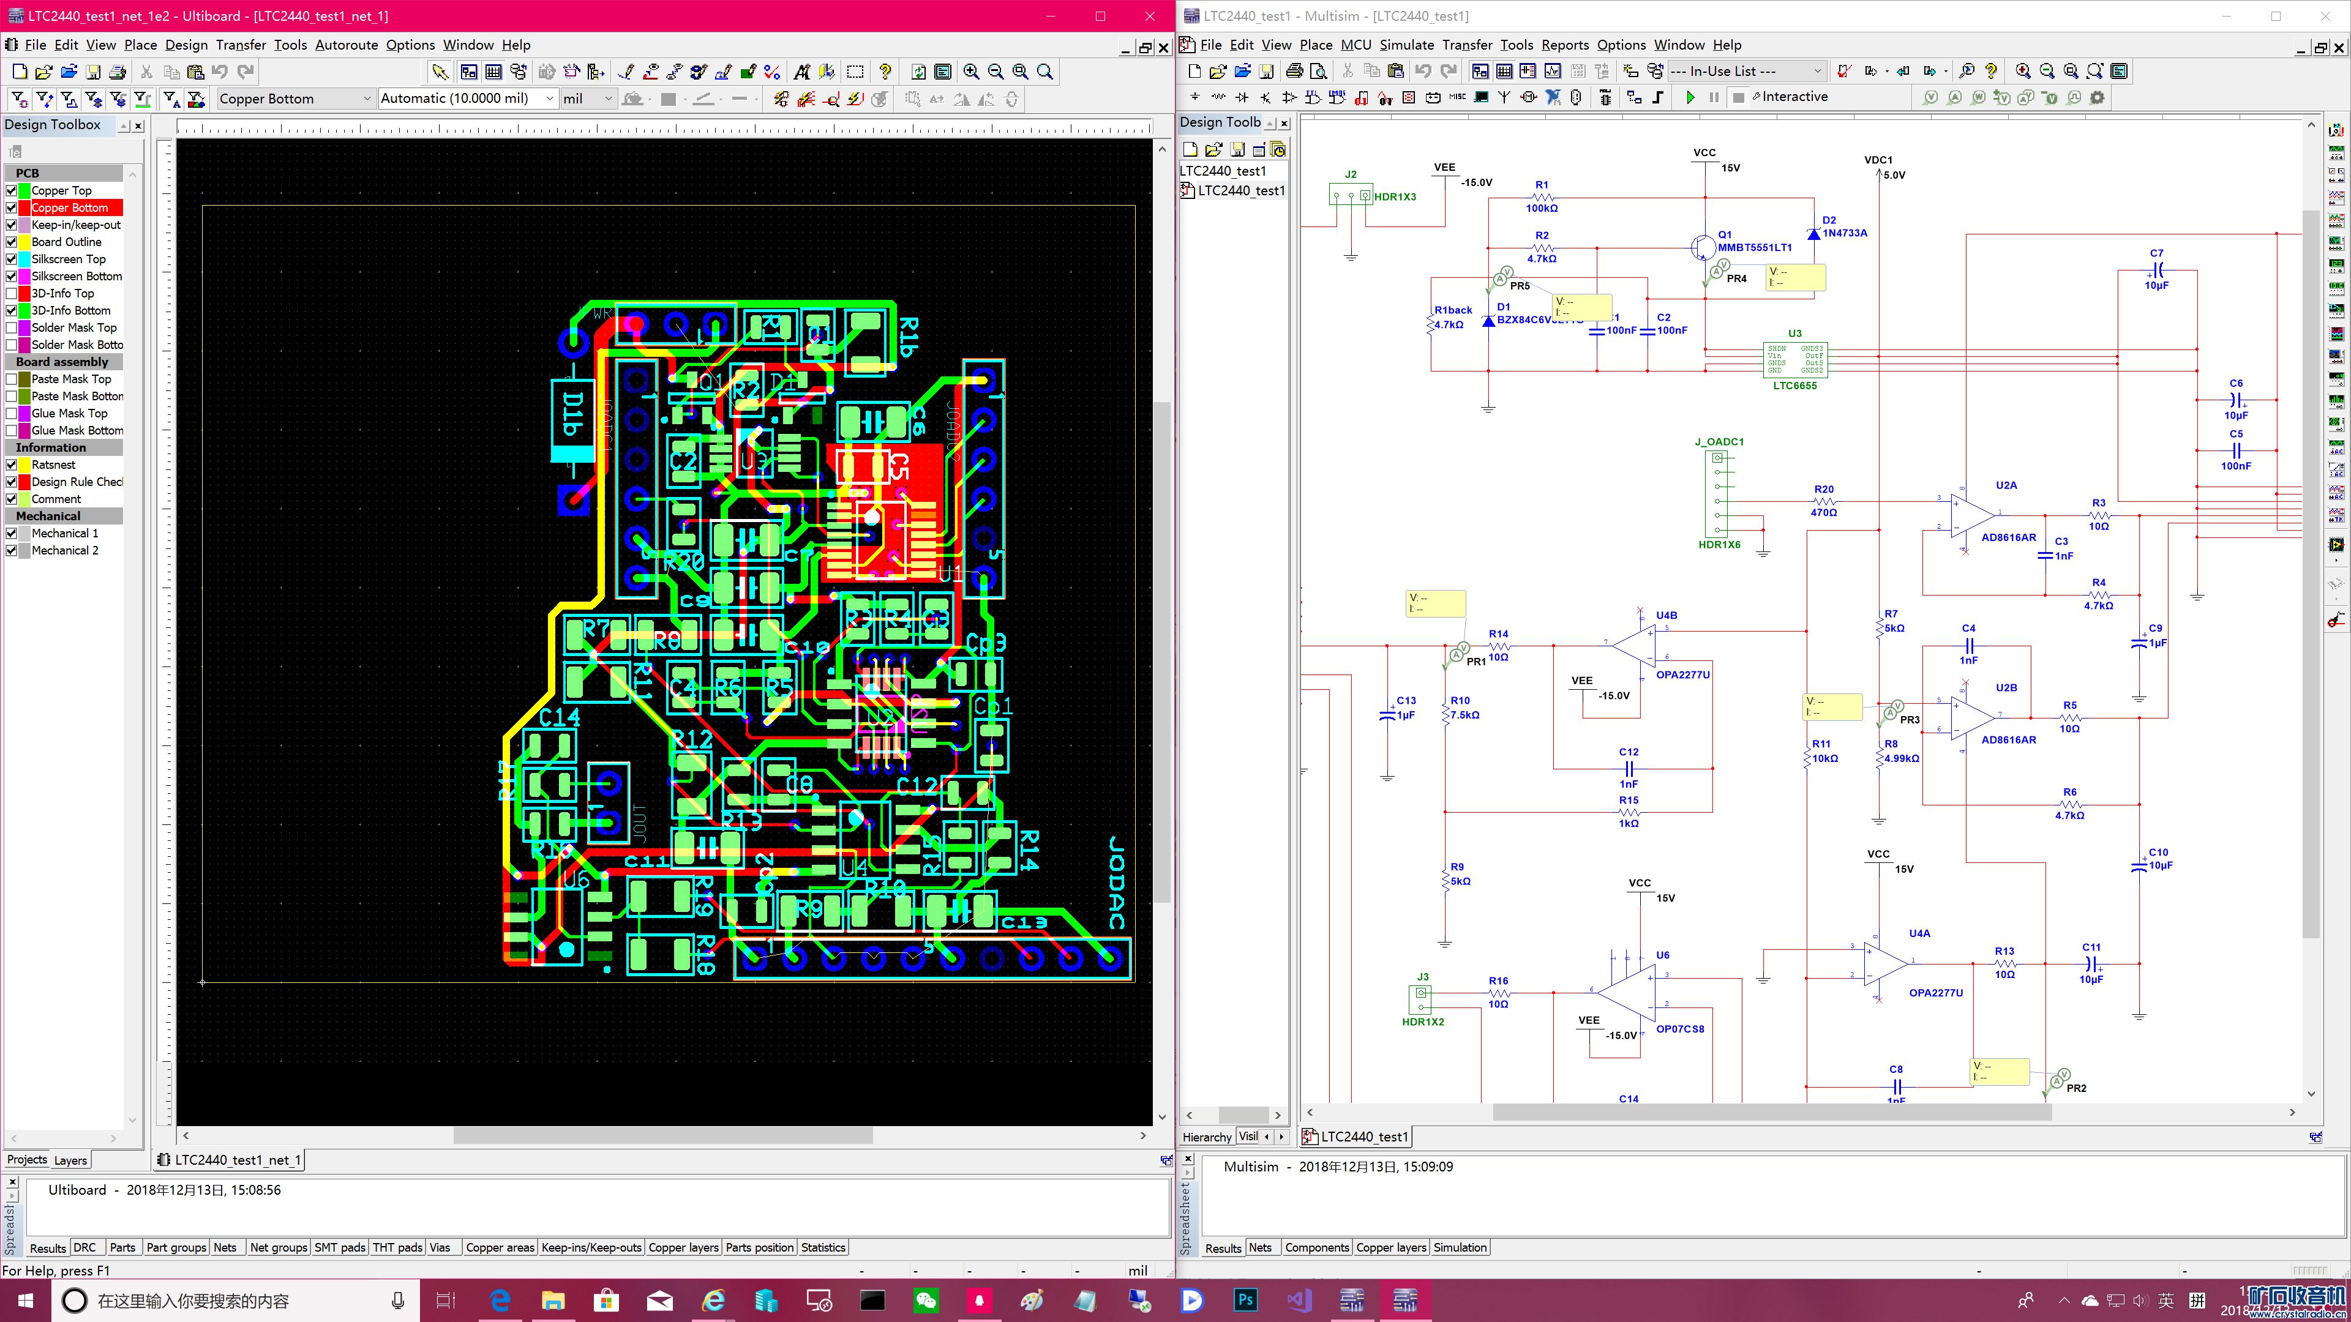Click the Interactive simulation settings gear icon
Screen dimensions: 2351x1322
tap(2098, 98)
